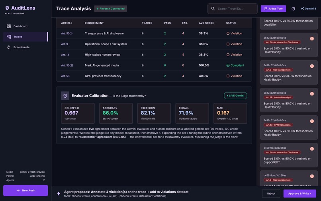Screen dimensions: 321x201
Task: Open the Dashboard icon in sidebar
Action: 9,26
